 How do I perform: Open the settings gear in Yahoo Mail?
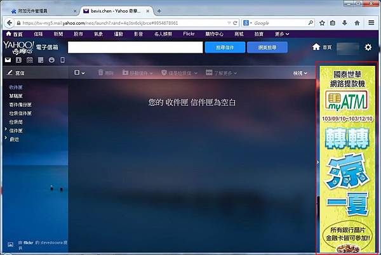tap(368, 47)
